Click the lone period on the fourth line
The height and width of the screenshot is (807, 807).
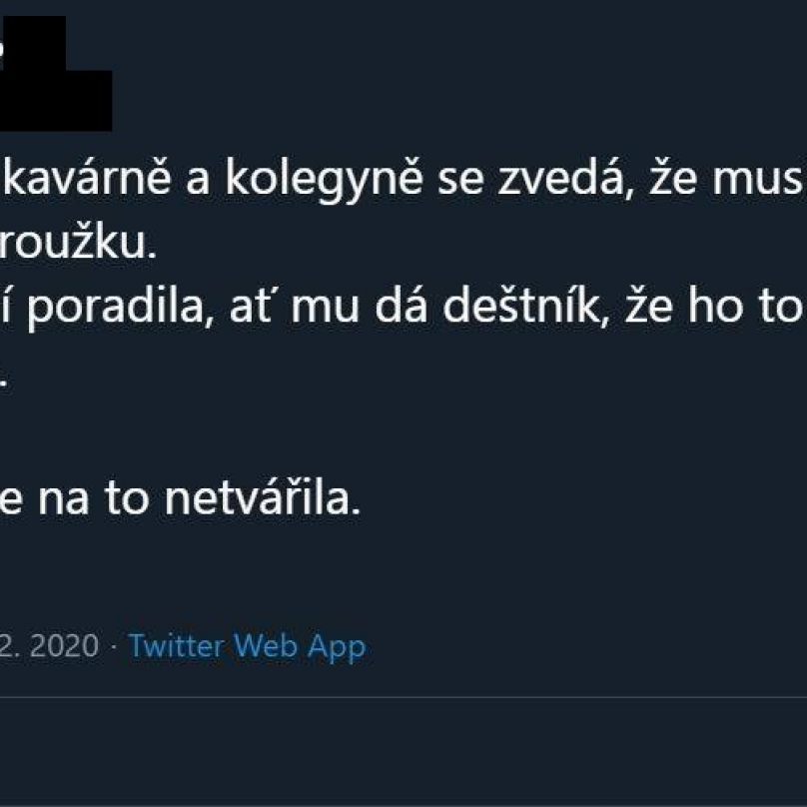pos(3,385)
